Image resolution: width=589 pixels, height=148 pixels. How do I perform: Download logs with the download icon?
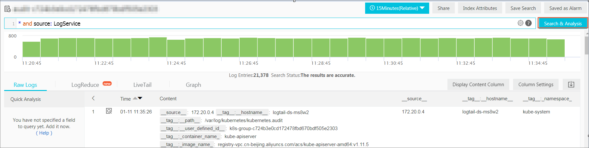pyautogui.click(x=571, y=85)
